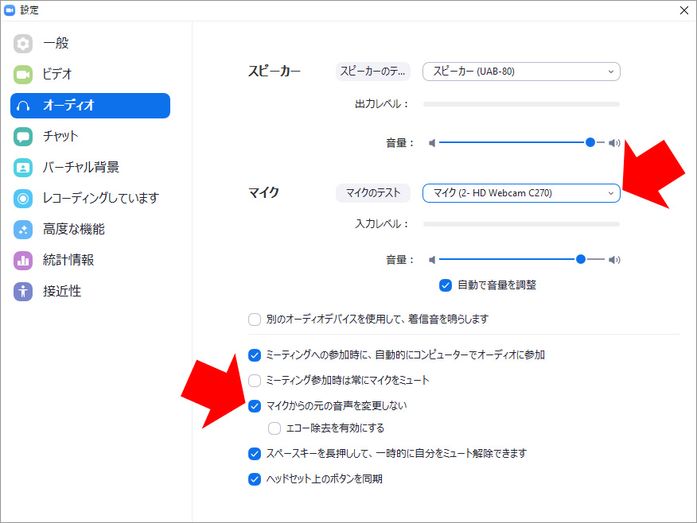697x523 pixels.
Task: Click the バーチャル背景 person icon
Action: click(23, 168)
